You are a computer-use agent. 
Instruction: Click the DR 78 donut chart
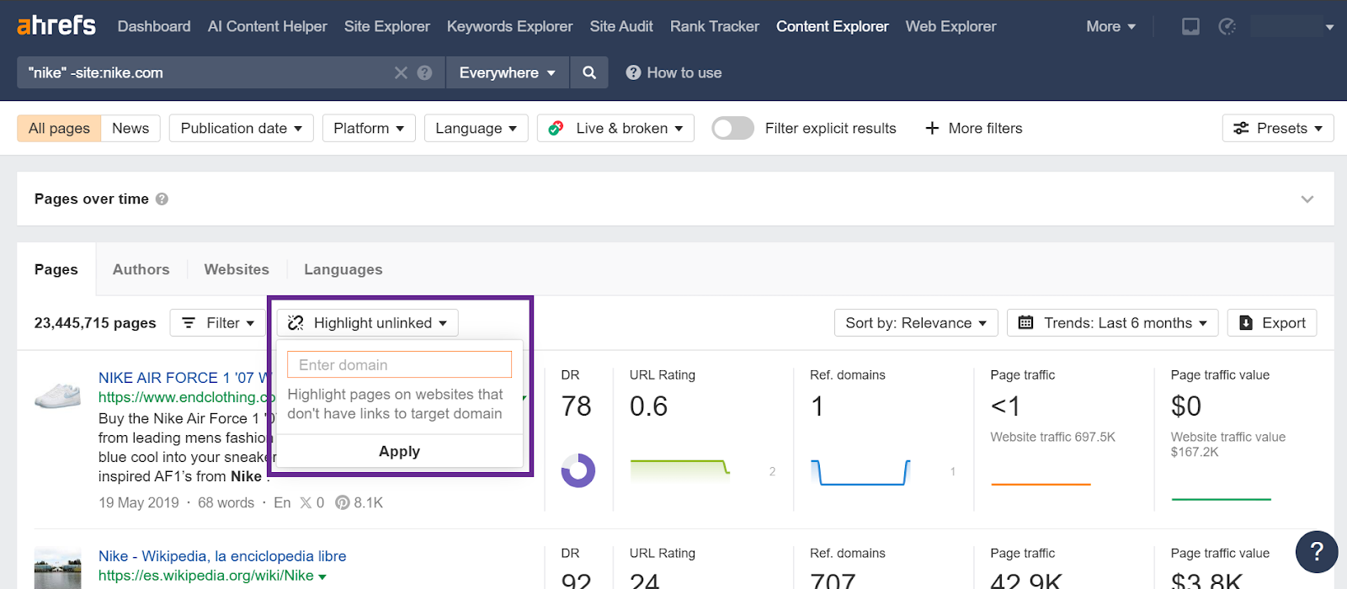point(578,471)
